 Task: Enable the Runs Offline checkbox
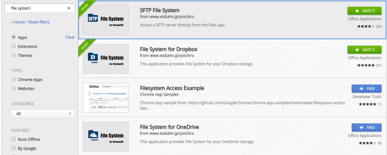pos(14,139)
